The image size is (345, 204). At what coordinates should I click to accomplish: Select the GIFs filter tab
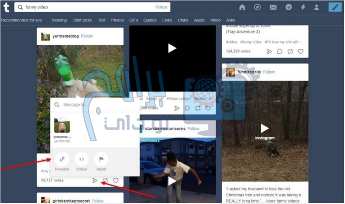coord(133,20)
